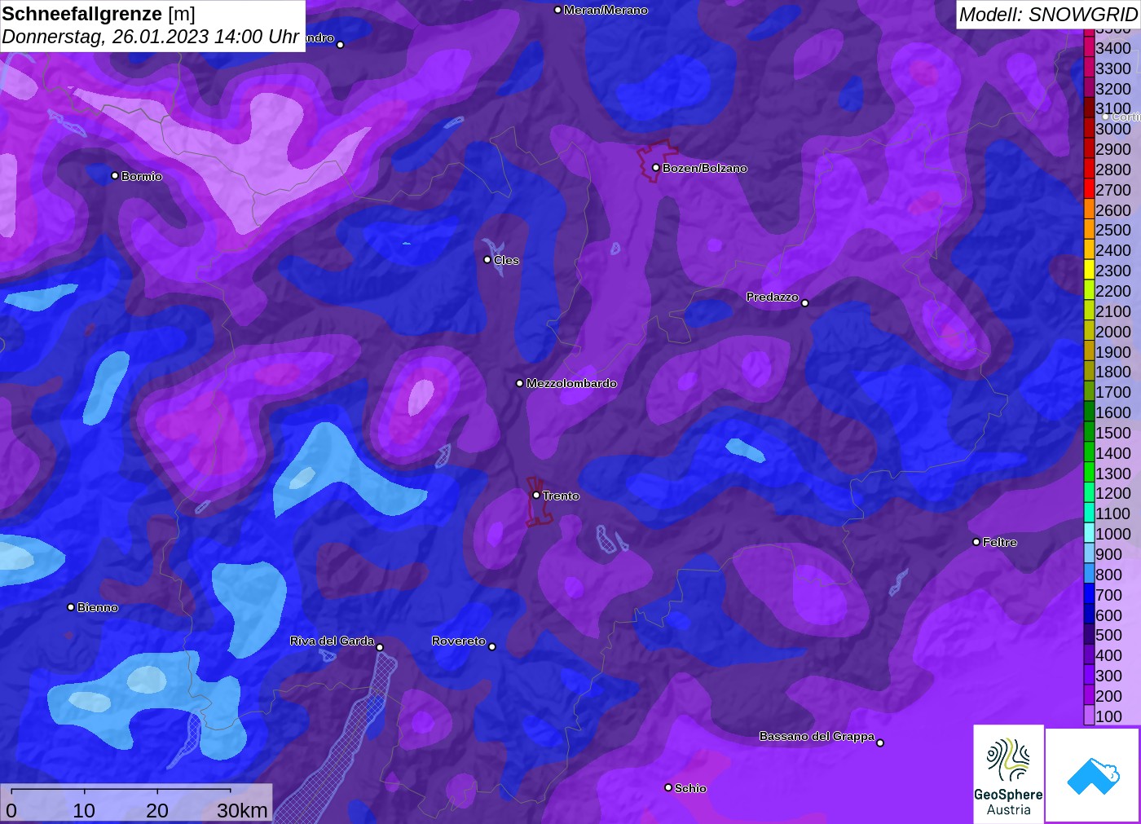Viewport: 1141px width, 824px height.
Task: Select the 100 violet legend swatch
Action: (x=1089, y=716)
